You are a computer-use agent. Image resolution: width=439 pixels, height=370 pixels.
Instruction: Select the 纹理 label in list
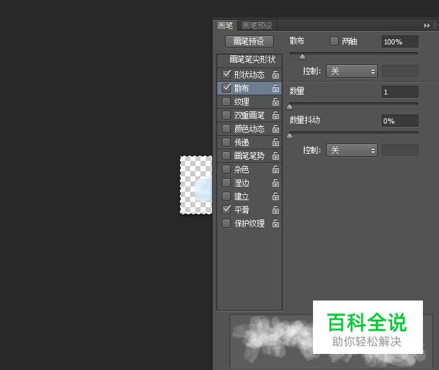(x=242, y=102)
